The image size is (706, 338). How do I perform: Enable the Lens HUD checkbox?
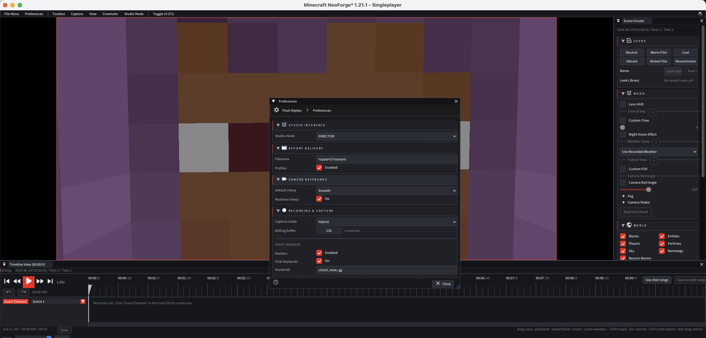623,104
